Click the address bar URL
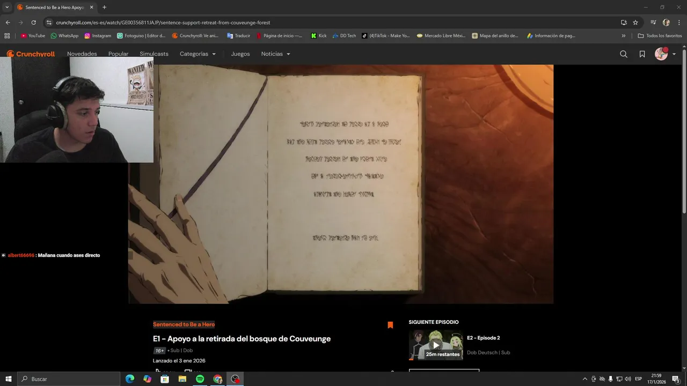Viewport: 687px width, 386px height. tap(163, 23)
